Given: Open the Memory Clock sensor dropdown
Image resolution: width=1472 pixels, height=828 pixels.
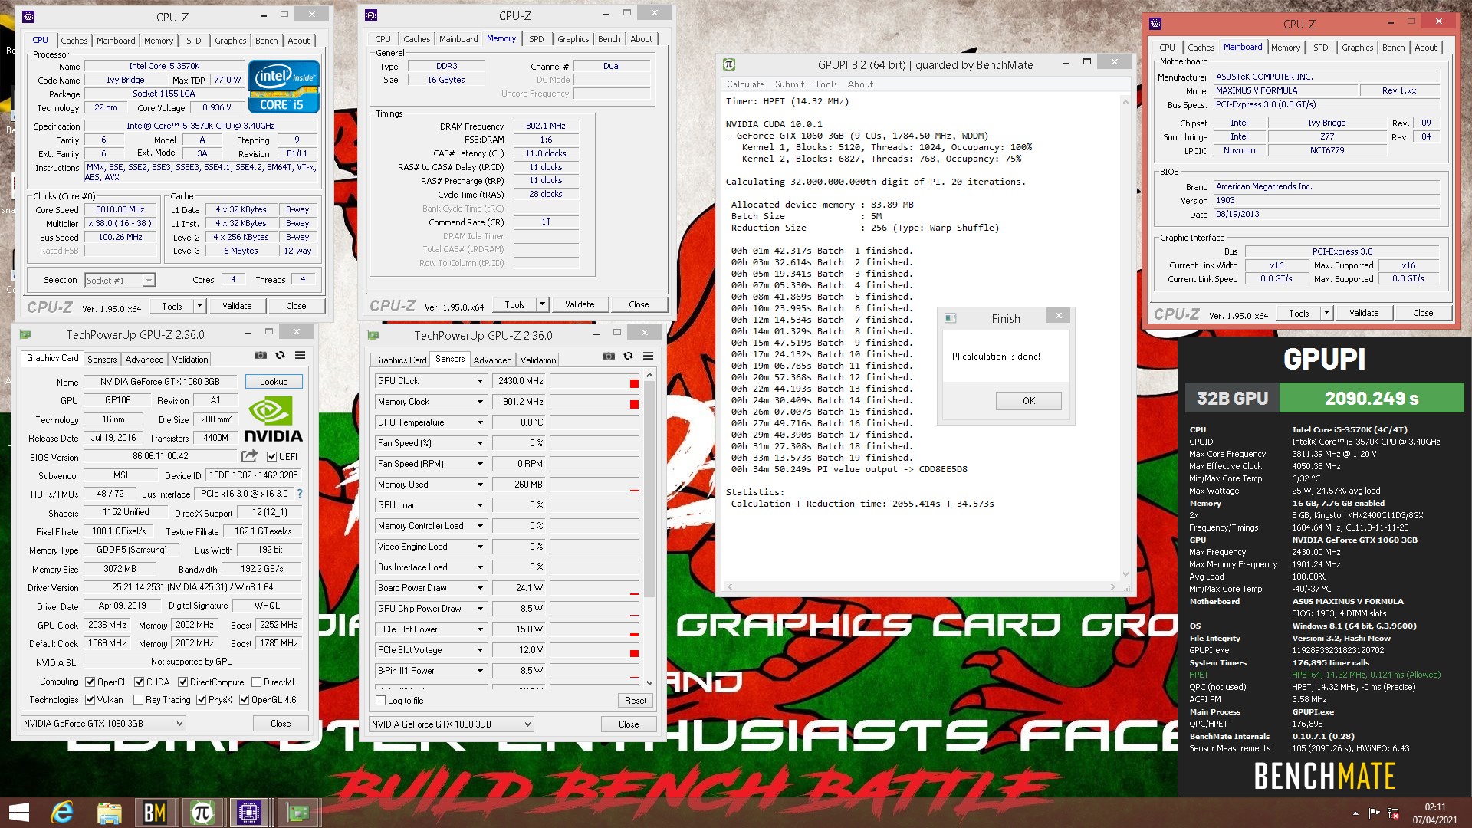Looking at the screenshot, I should pos(481,402).
